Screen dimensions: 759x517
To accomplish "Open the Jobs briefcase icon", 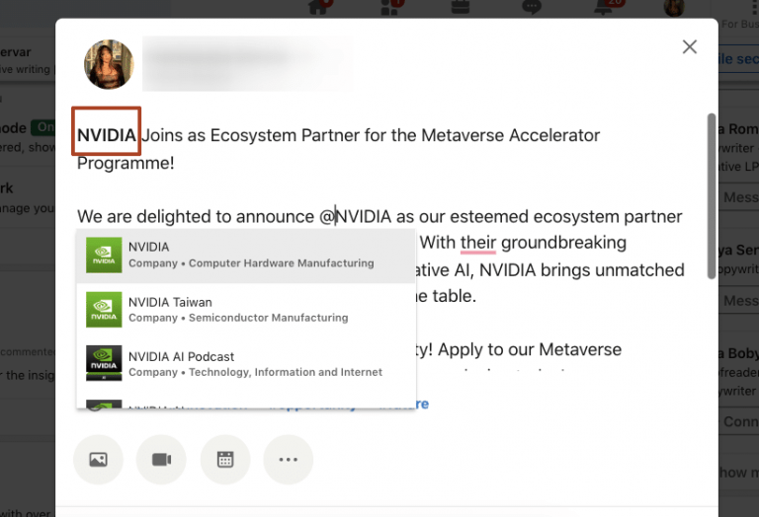I will coord(461,8).
